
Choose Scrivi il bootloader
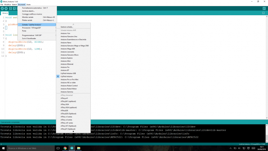click(37, 38)
